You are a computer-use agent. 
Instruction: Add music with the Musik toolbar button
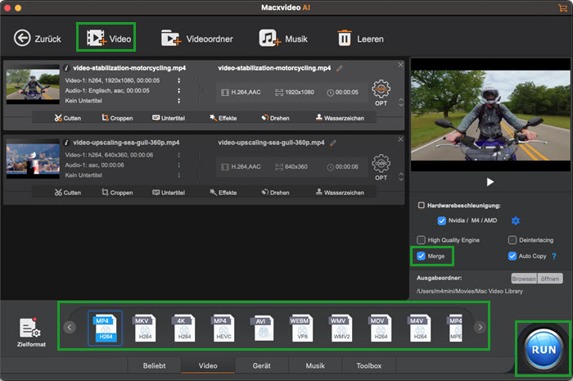tap(283, 39)
